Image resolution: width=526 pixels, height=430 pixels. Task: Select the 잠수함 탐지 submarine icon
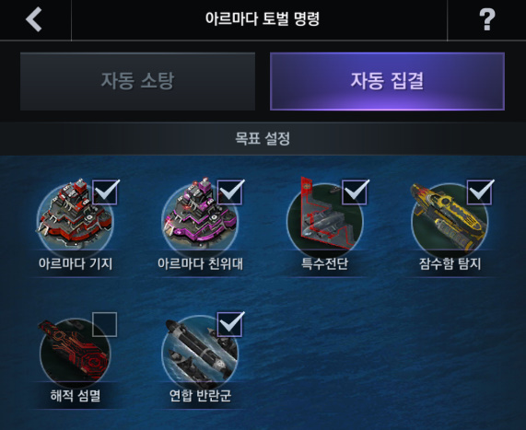point(450,216)
